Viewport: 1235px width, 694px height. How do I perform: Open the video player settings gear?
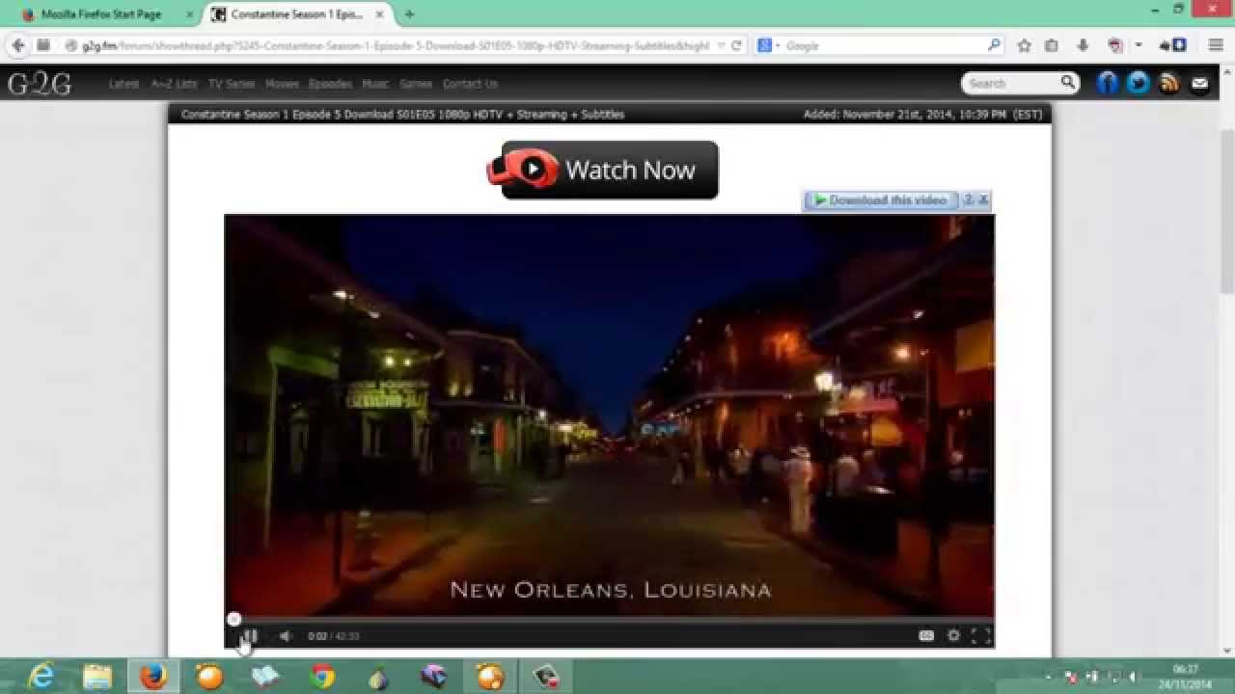(953, 635)
